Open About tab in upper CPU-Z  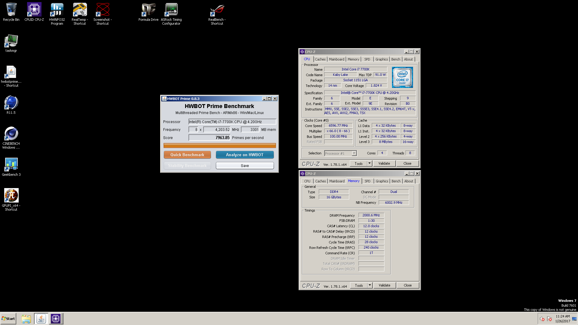[409, 59]
